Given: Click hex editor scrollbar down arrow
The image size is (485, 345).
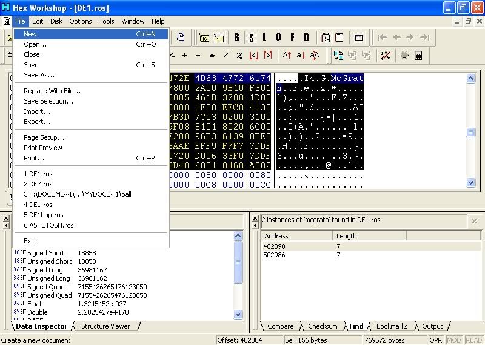Looking at the screenshot, I should pyautogui.click(x=471, y=183).
